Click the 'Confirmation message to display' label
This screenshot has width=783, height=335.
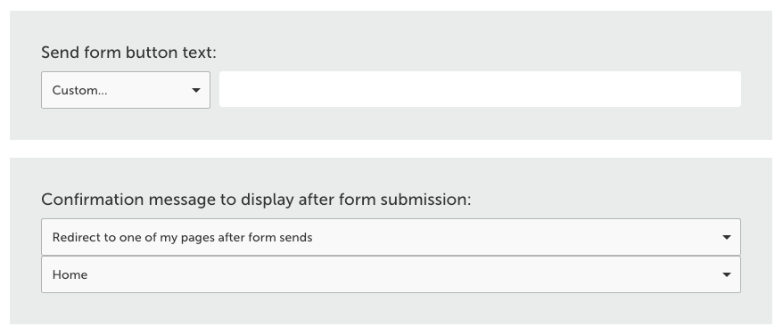[256, 200]
